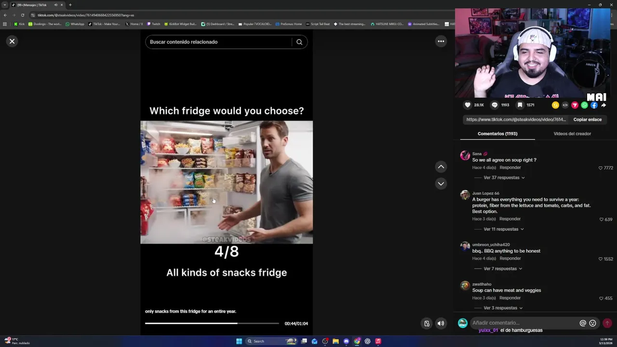Open the pink music app in taskbar

coord(378,341)
